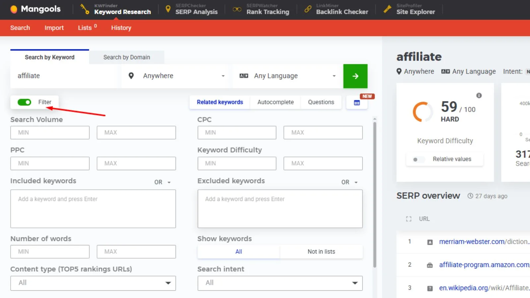
Task: Open the Import page
Action: tap(54, 28)
